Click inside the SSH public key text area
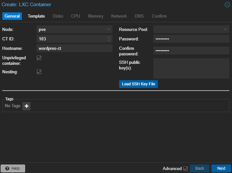This screenshot has height=173, width=232. 191,68
